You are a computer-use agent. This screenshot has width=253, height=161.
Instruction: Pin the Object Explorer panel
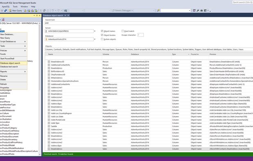pos(37,16)
